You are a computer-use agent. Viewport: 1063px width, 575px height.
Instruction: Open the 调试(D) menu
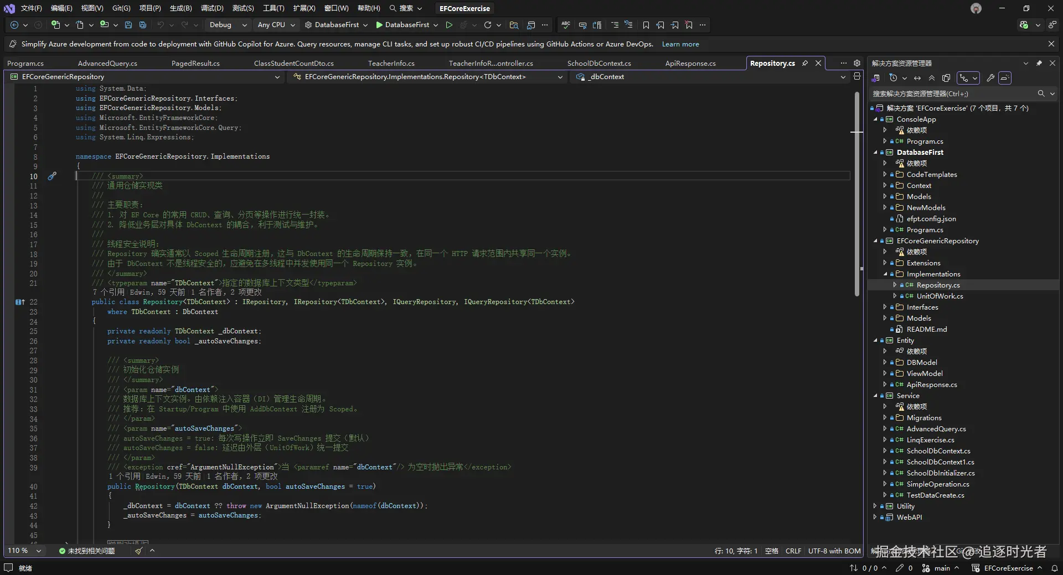211,8
